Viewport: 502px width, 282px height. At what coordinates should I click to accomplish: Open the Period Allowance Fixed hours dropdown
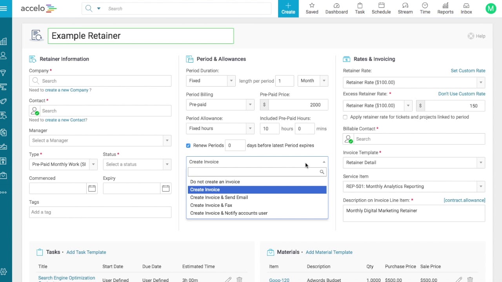(x=220, y=128)
